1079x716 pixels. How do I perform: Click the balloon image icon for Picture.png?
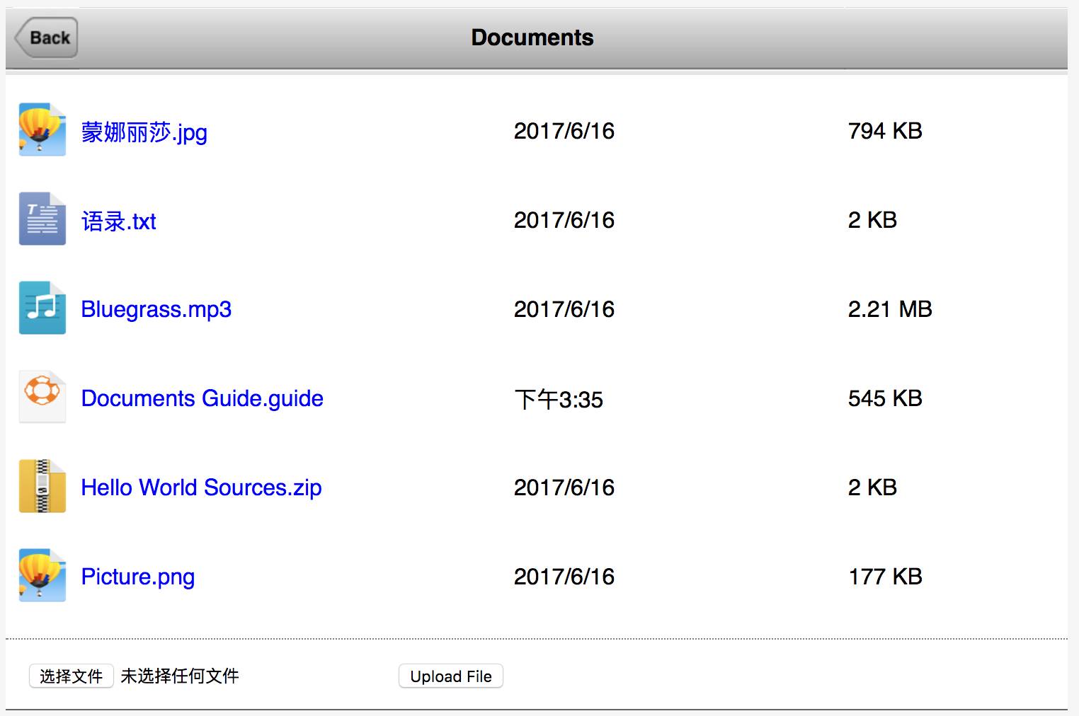(42, 574)
